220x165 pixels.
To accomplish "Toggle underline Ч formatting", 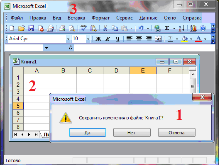I will click(117, 39).
